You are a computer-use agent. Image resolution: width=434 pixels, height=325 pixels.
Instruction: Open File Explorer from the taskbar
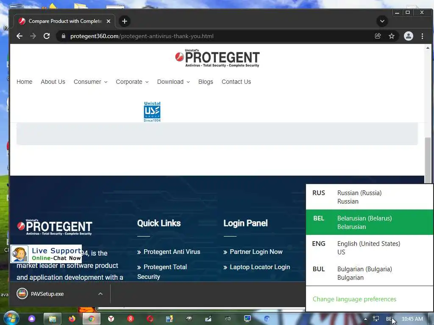52,319
